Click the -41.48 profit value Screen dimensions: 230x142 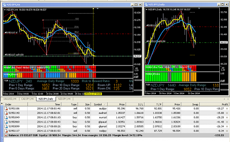pos(220,122)
